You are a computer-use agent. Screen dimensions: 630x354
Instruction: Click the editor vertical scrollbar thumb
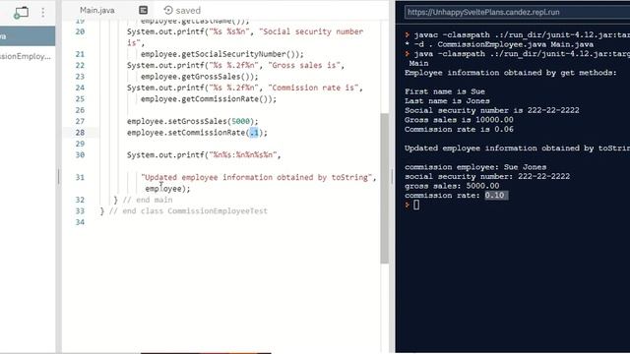385,188
